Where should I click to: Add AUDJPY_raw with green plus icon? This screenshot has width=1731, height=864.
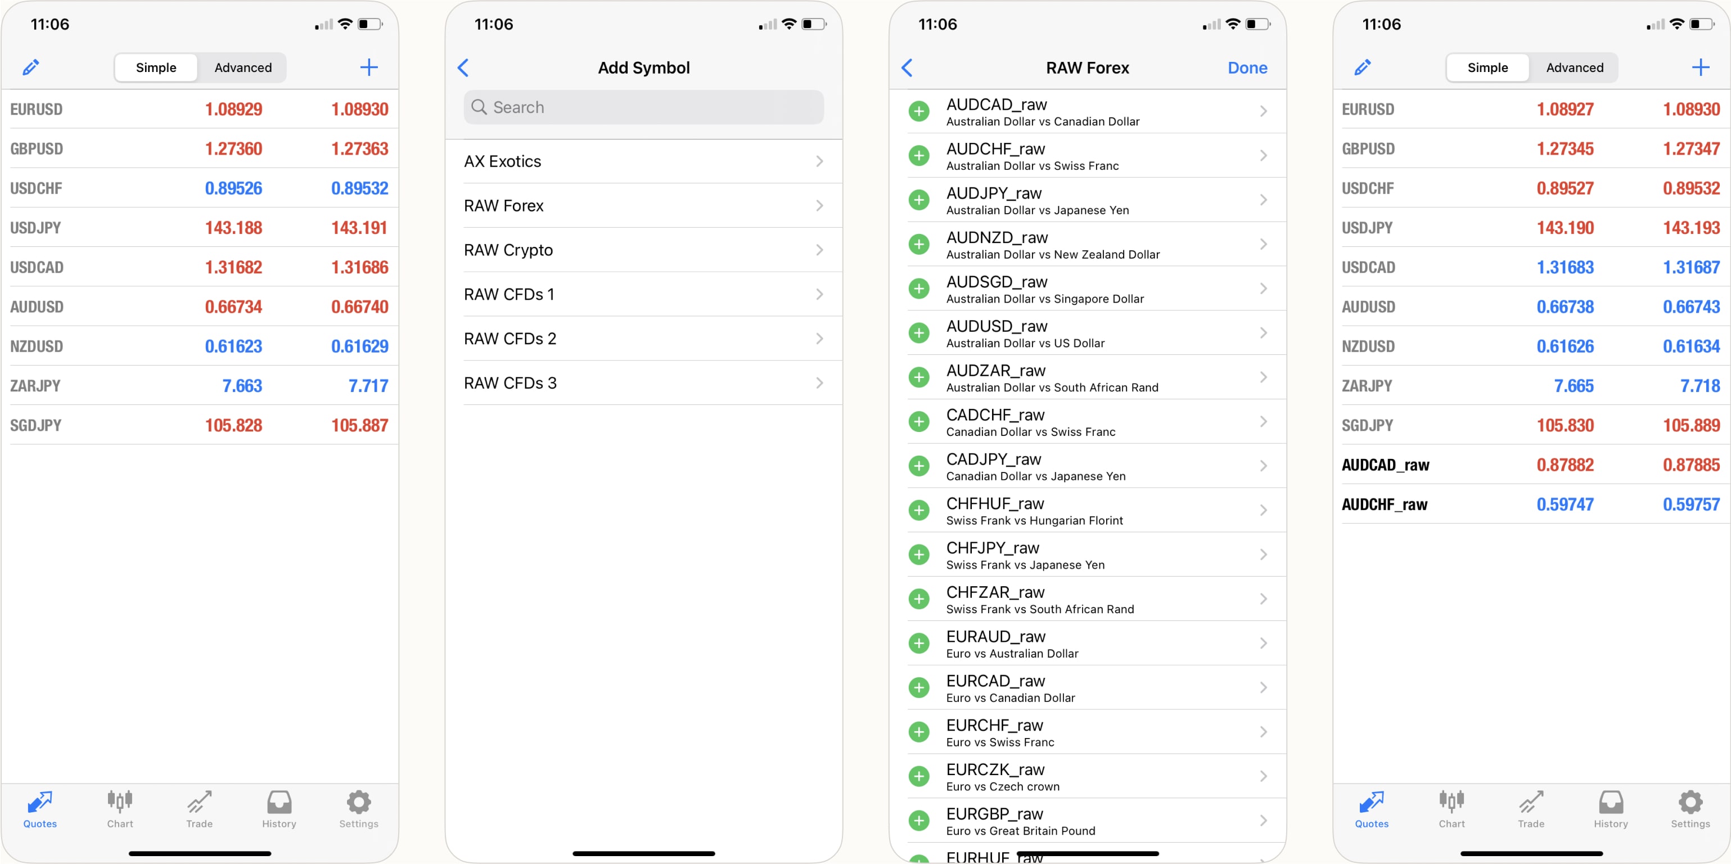click(918, 200)
